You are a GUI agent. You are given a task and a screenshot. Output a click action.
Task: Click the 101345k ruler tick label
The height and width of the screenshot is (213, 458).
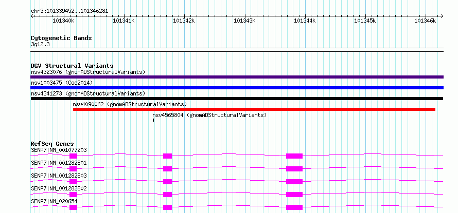point(365,21)
